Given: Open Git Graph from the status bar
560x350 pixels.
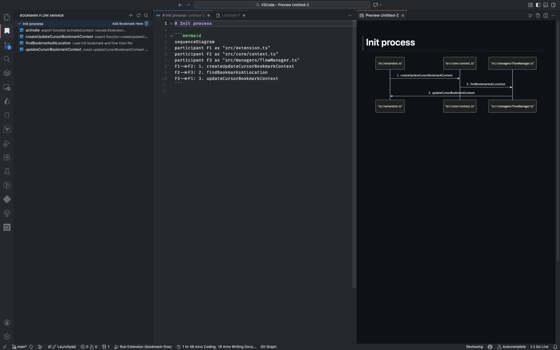Looking at the screenshot, I should (268, 346).
